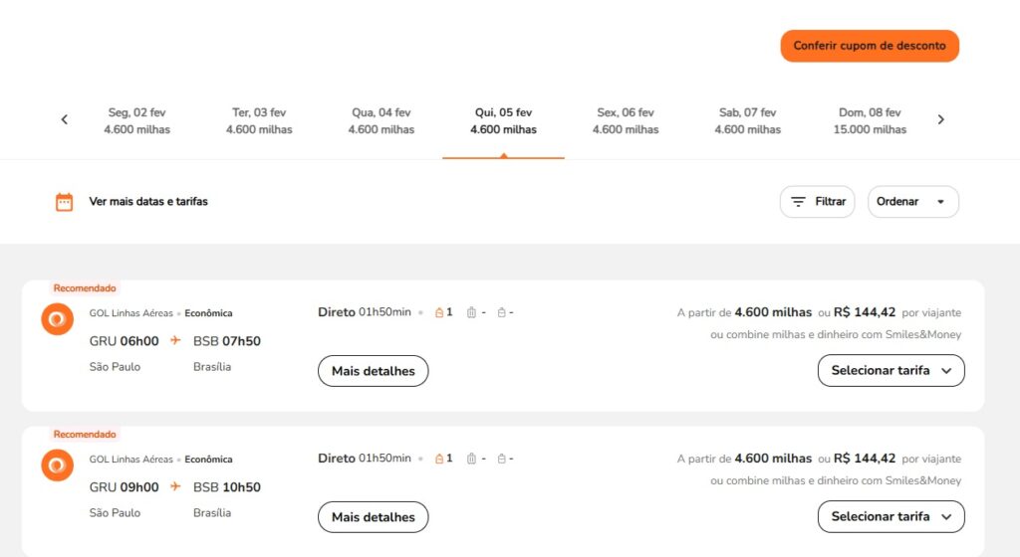The height and width of the screenshot is (557, 1020).
Task: Switch to Sex, 06 fev date tab
Action: (626, 120)
